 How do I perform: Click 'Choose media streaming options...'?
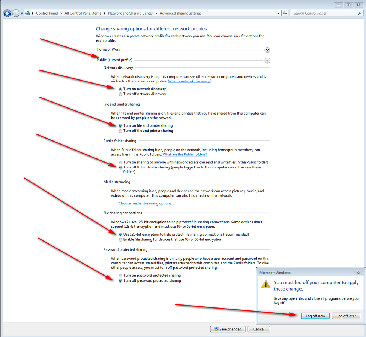pyautogui.click(x=146, y=203)
